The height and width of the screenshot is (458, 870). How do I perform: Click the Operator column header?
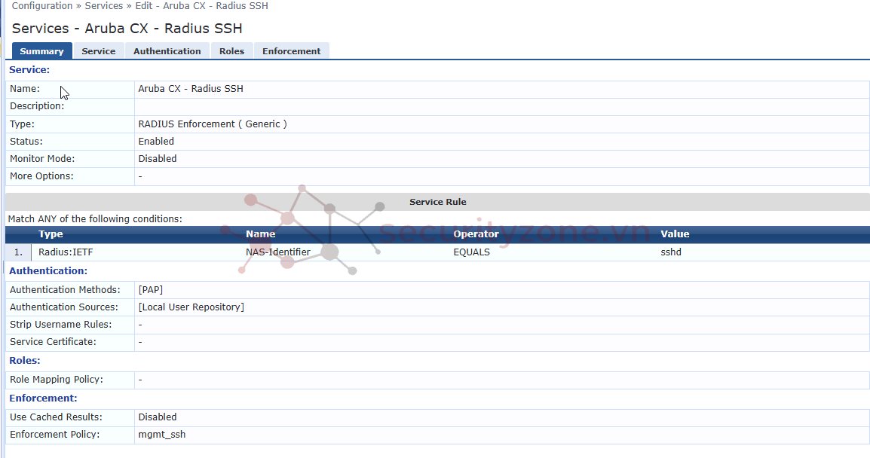476,234
